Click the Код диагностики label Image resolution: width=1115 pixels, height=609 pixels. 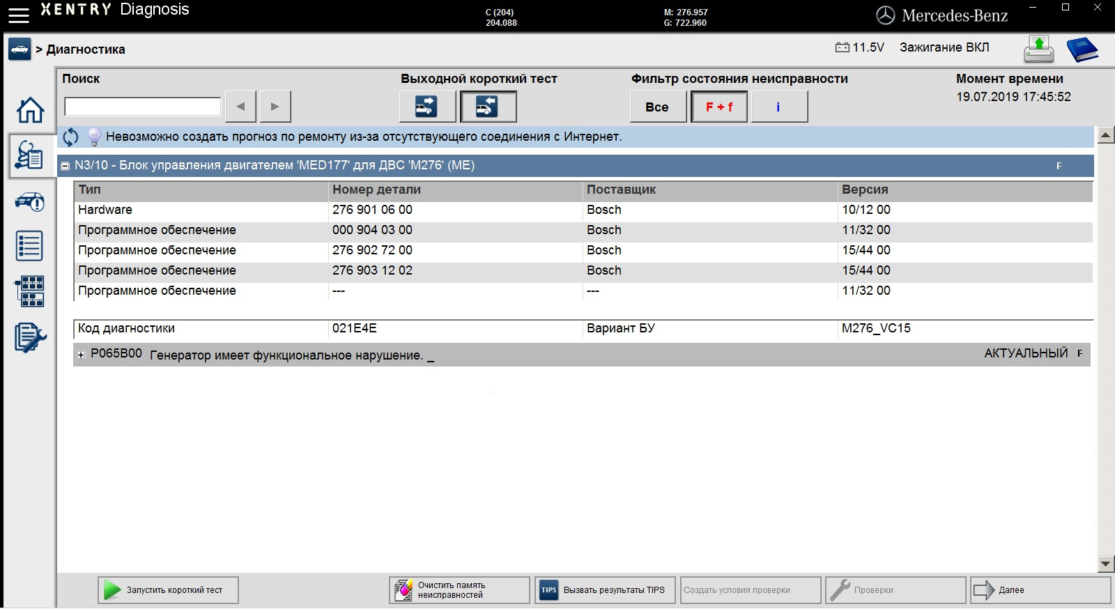tap(126, 328)
